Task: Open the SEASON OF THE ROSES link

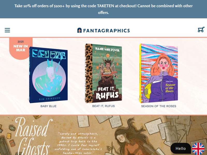Action: click(159, 106)
